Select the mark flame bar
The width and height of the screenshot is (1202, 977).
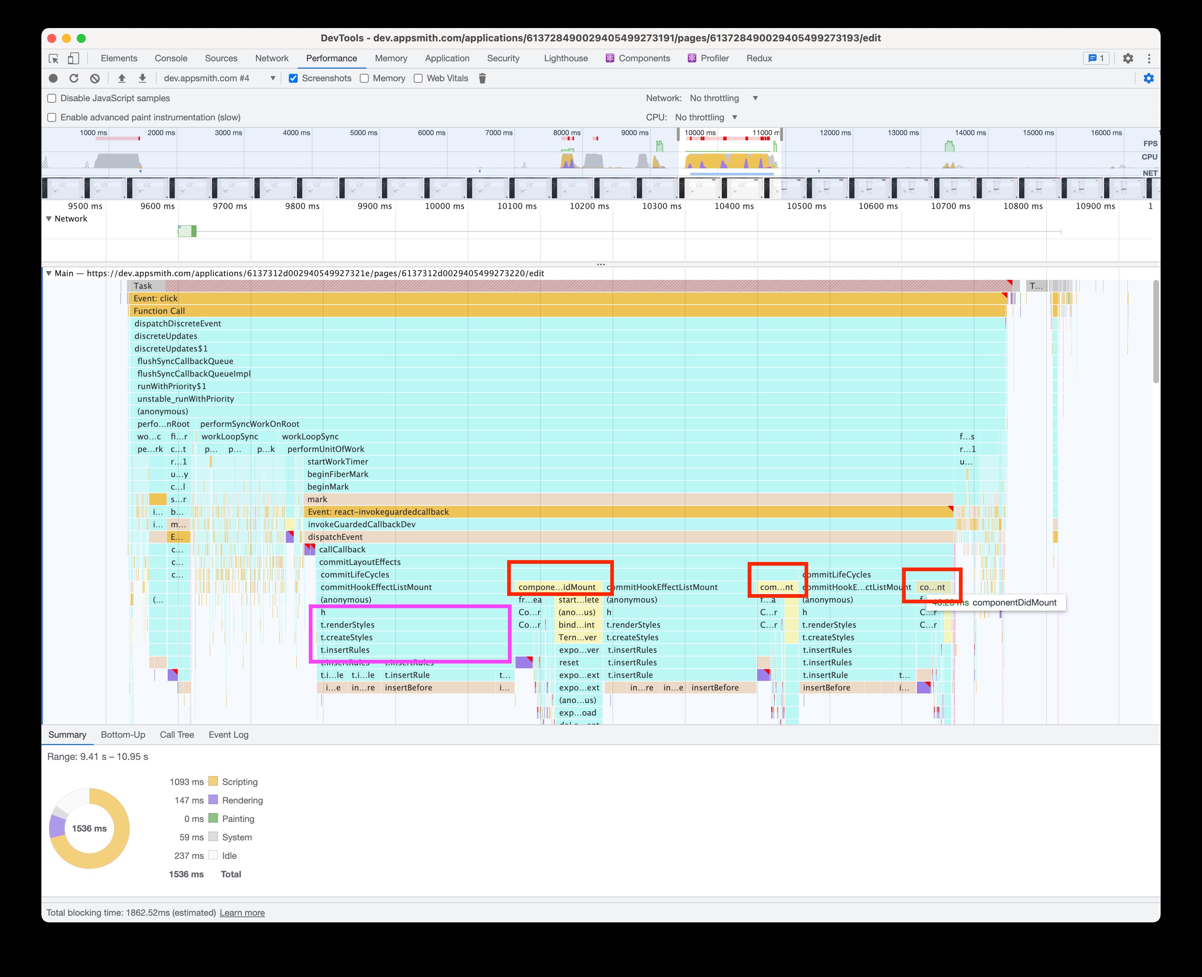pyautogui.click(x=628, y=499)
